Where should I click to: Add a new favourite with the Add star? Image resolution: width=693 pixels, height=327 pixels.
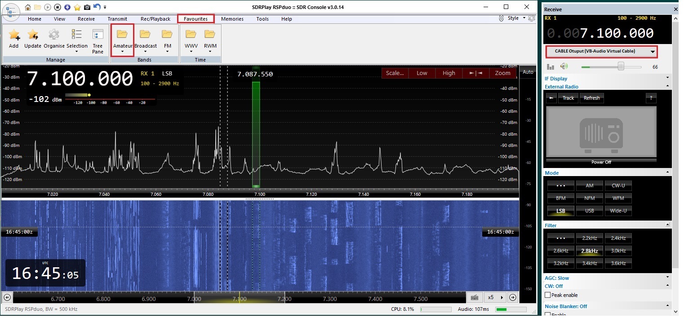point(14,39)
